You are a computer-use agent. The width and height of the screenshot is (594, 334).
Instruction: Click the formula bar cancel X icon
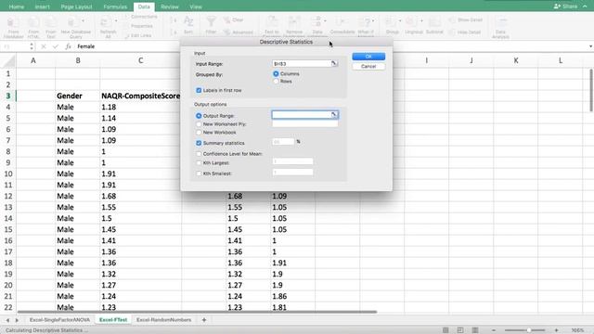(44, 46)
